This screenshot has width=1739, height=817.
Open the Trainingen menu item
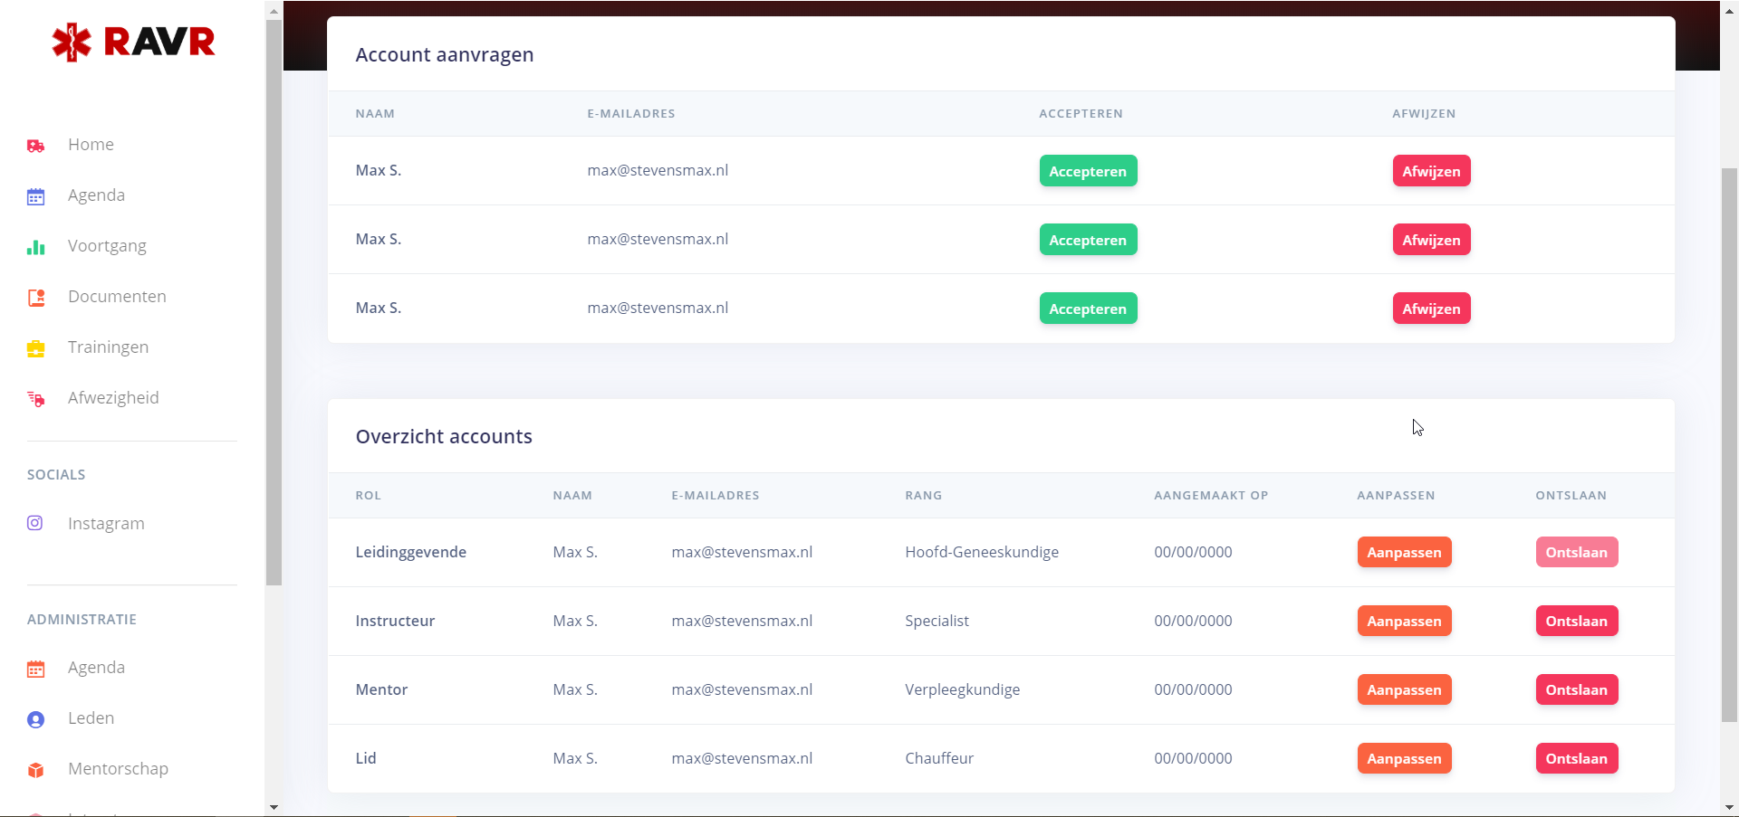[108, 347]
